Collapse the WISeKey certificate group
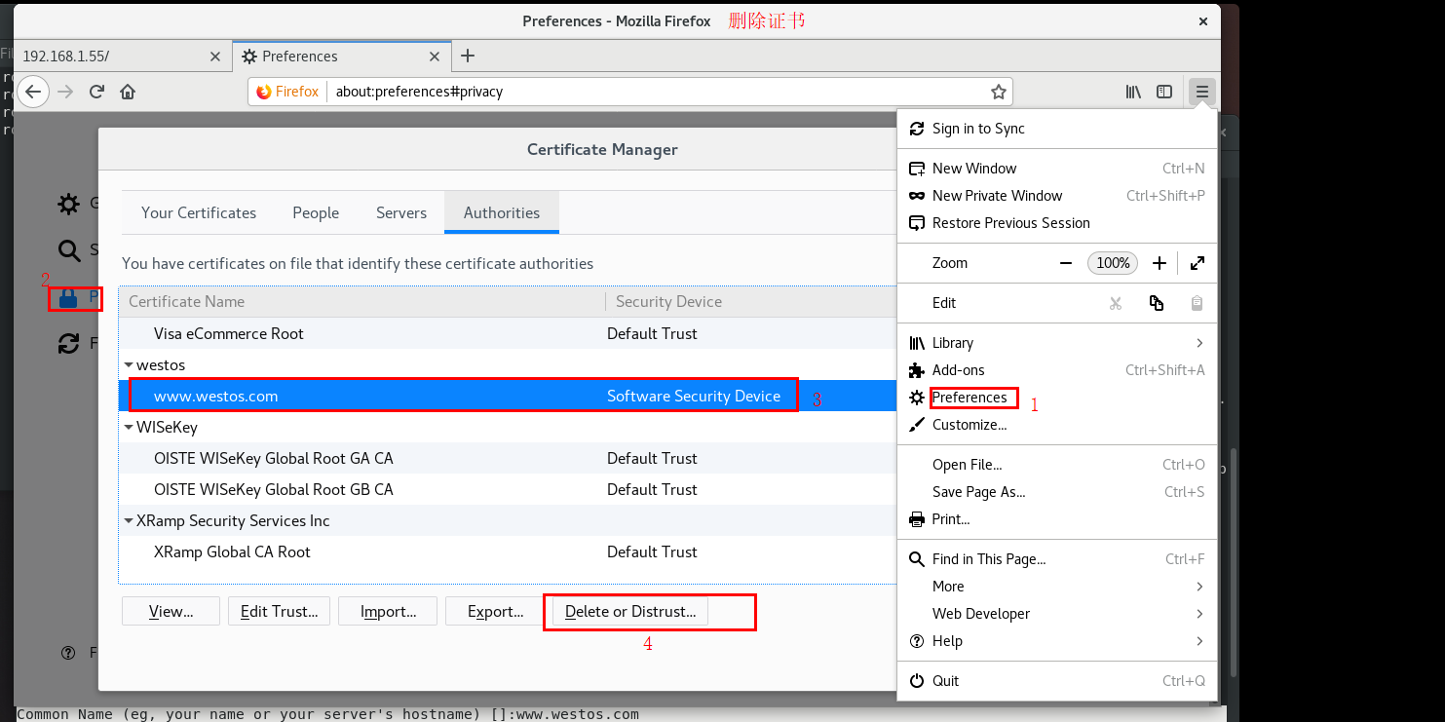This screenshot has width=1445, height=722. (129, 427)
